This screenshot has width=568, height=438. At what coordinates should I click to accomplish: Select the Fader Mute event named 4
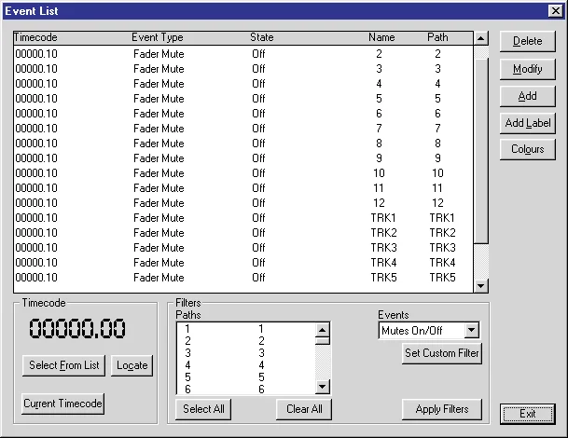[243, 84]
